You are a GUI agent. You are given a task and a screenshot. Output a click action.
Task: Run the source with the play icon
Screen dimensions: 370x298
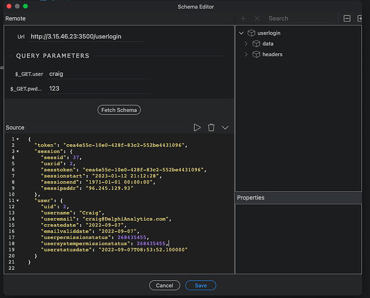pyautogui.click(x=197, y=128)
